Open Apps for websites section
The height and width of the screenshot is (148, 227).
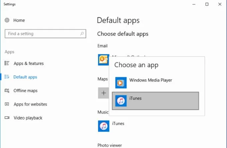pos(30,104)
